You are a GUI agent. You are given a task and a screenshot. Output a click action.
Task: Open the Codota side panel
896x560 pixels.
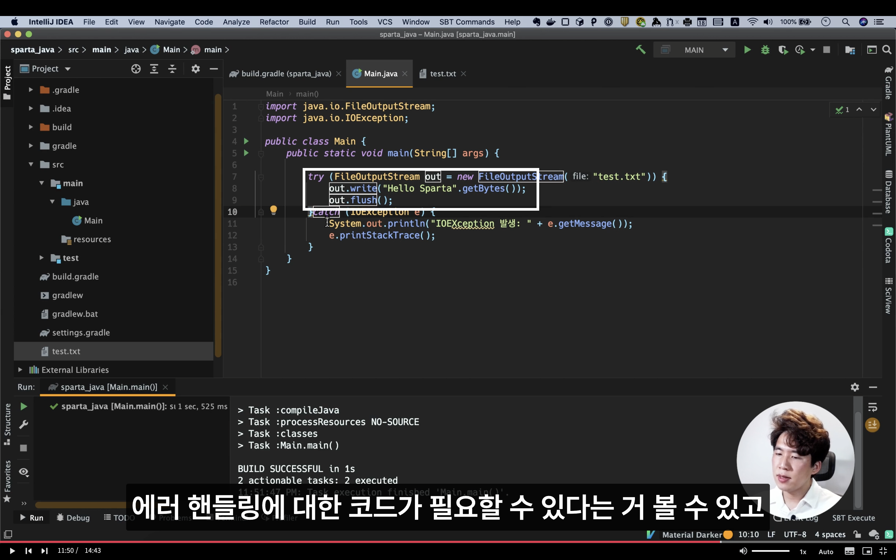(888, 246)
